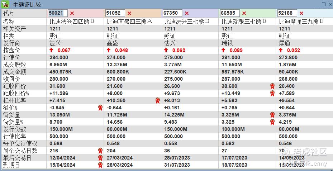
Task: Remove warrant 52188 with its red X
Action: pos(301,13)
